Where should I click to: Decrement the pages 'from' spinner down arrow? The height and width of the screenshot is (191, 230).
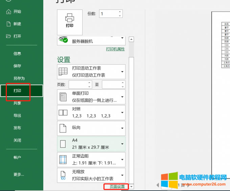click(89, 86)
